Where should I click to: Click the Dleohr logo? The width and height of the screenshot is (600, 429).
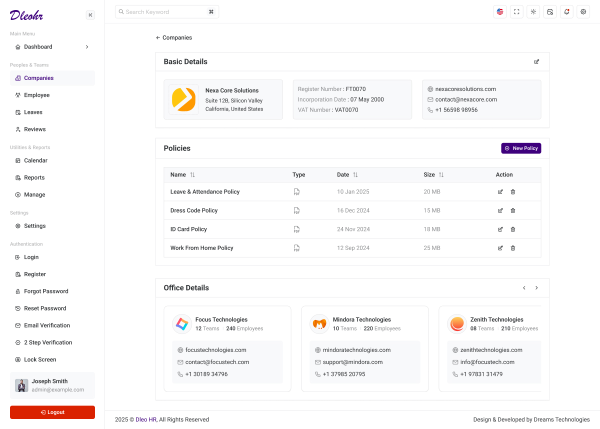coord(26,15)
